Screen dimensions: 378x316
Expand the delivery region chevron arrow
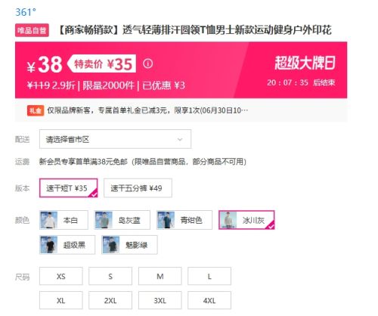coord(180,139)
